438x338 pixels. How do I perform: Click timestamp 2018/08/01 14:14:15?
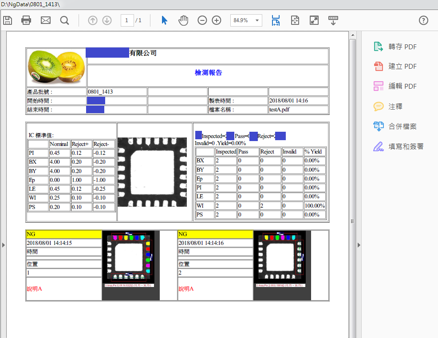point(49,243)
